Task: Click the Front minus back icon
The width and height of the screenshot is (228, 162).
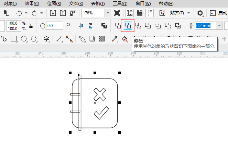Action: point(158,26)
